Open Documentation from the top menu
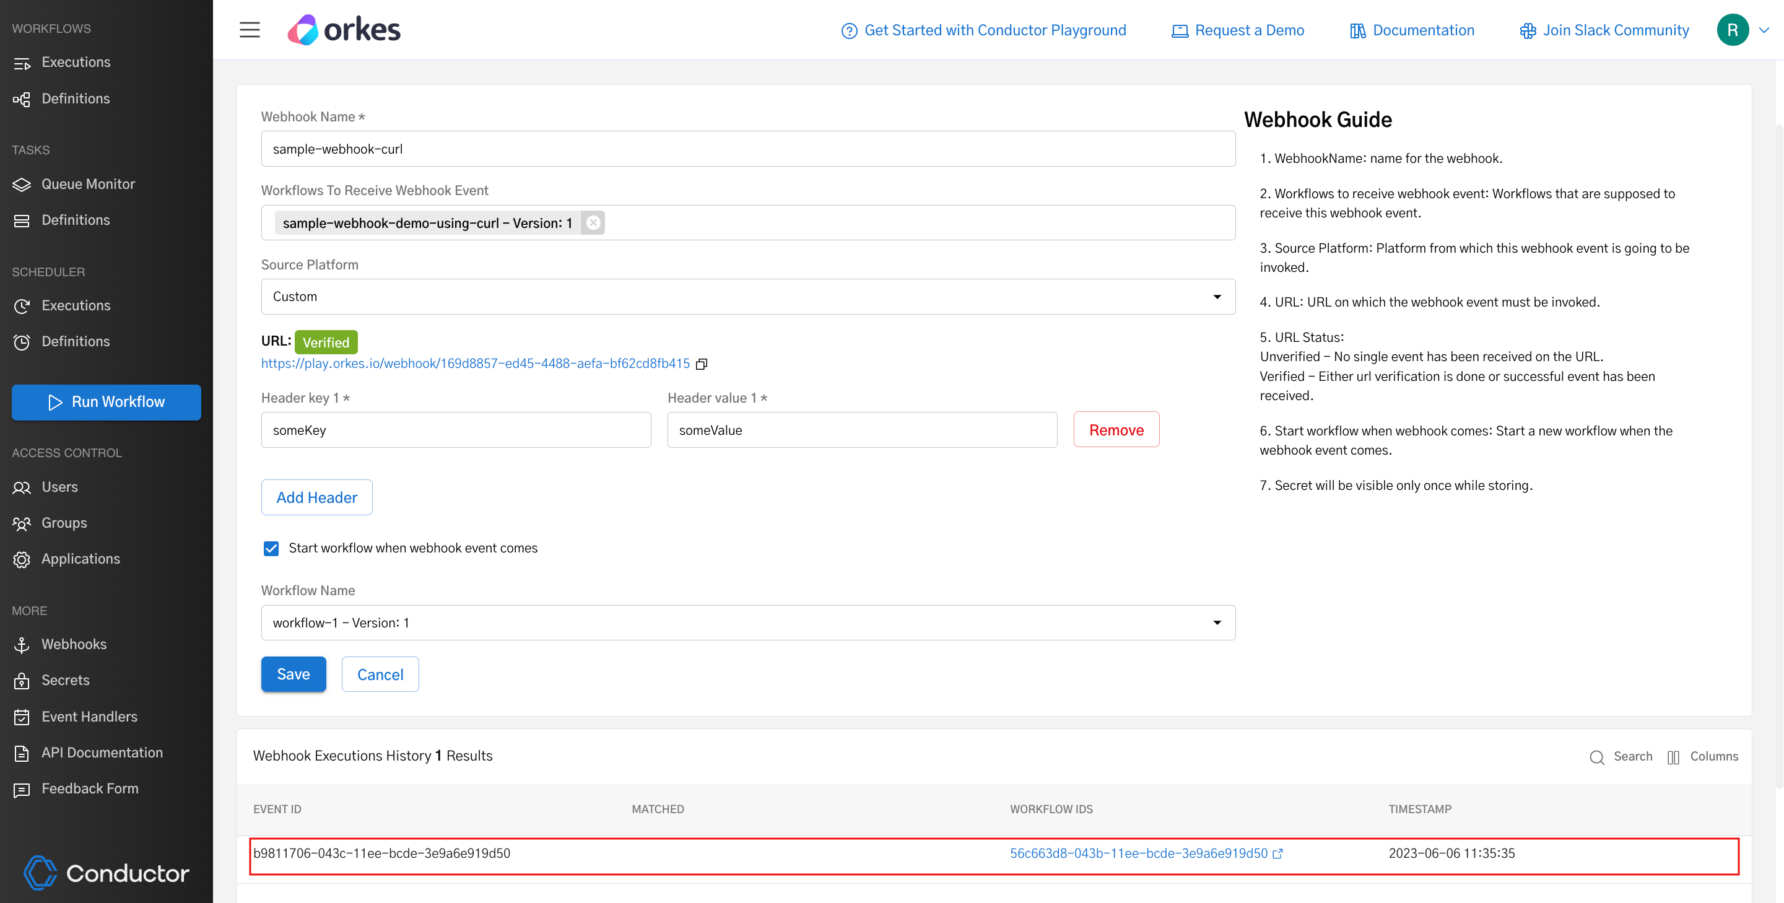Viewport: 1784px width, 903px height. pos(1423,30)
